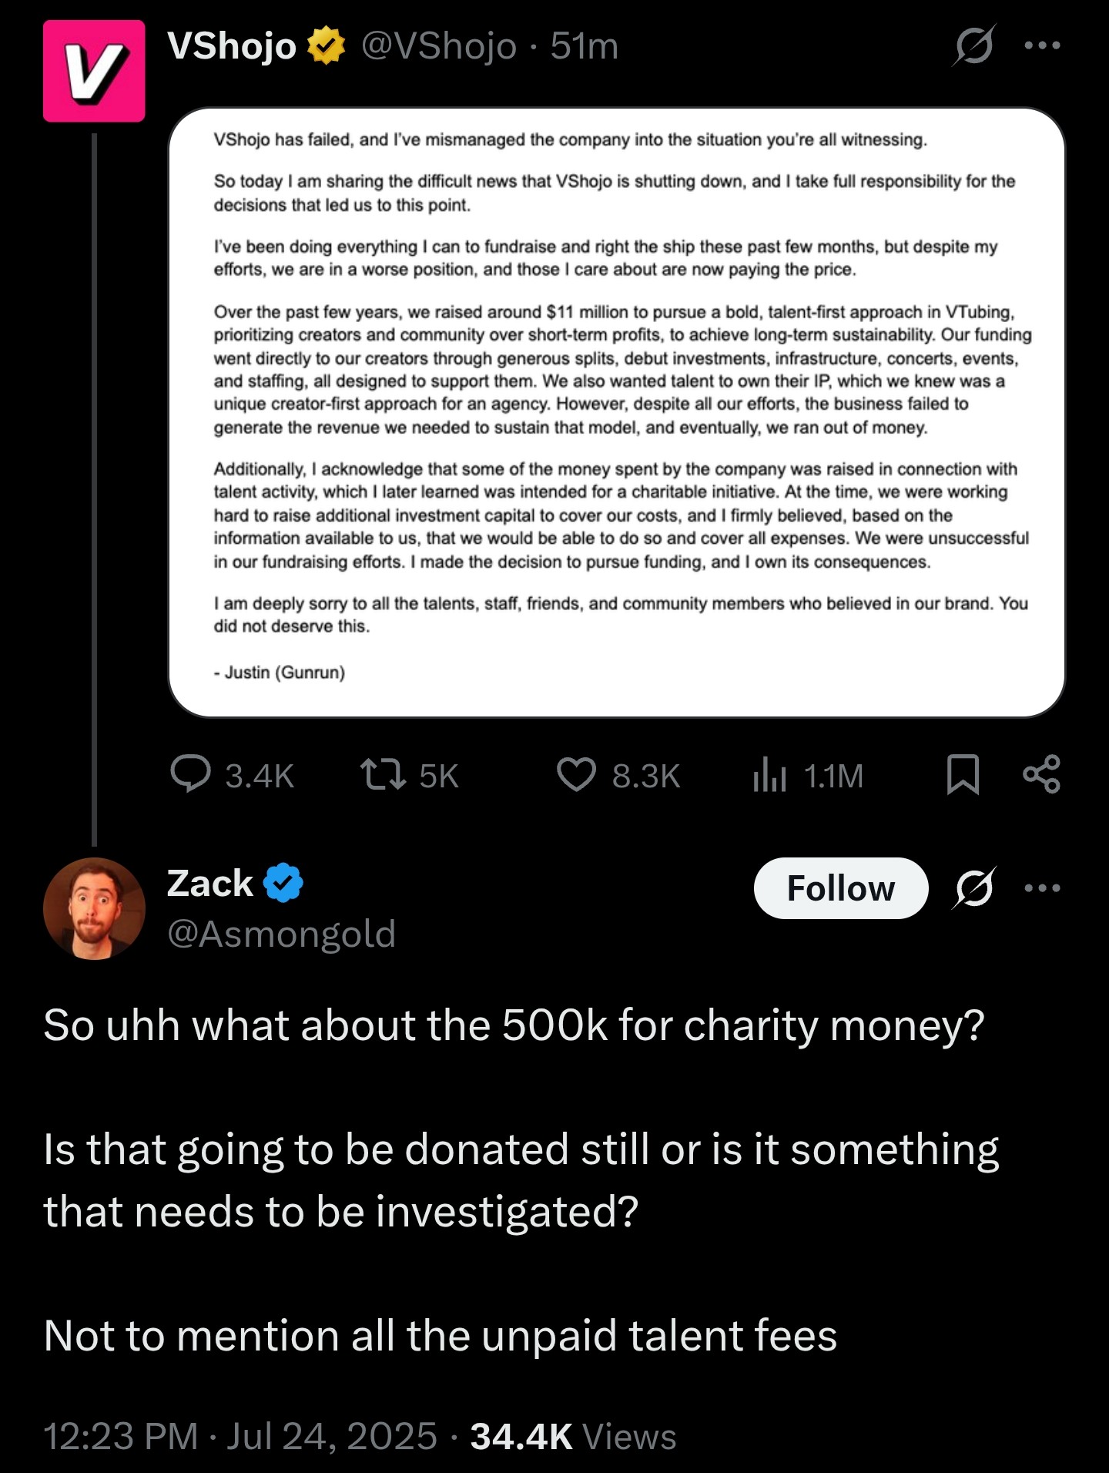Open Zack's profile picture
This screenshot has height=1473, width=1109.
[x=94, y=908]
